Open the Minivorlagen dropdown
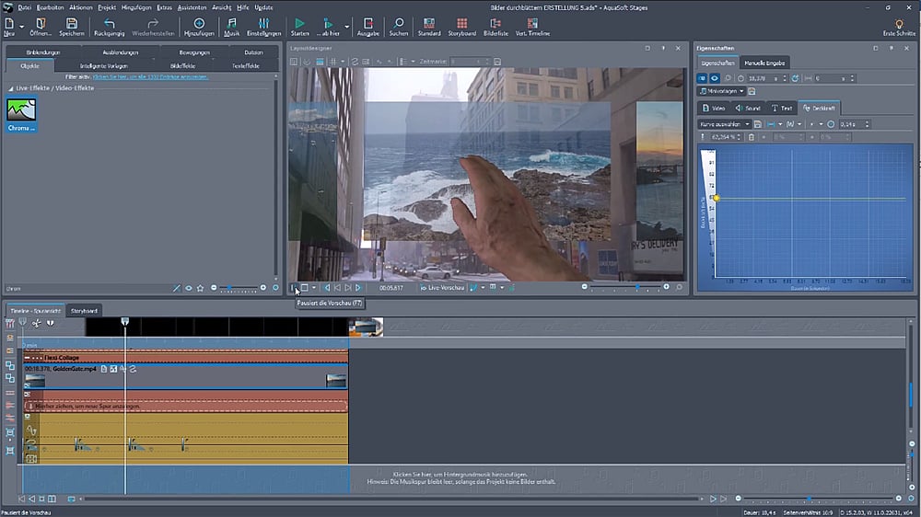The image size is (921, 517). pyautogui.click(x=721, y=92)
